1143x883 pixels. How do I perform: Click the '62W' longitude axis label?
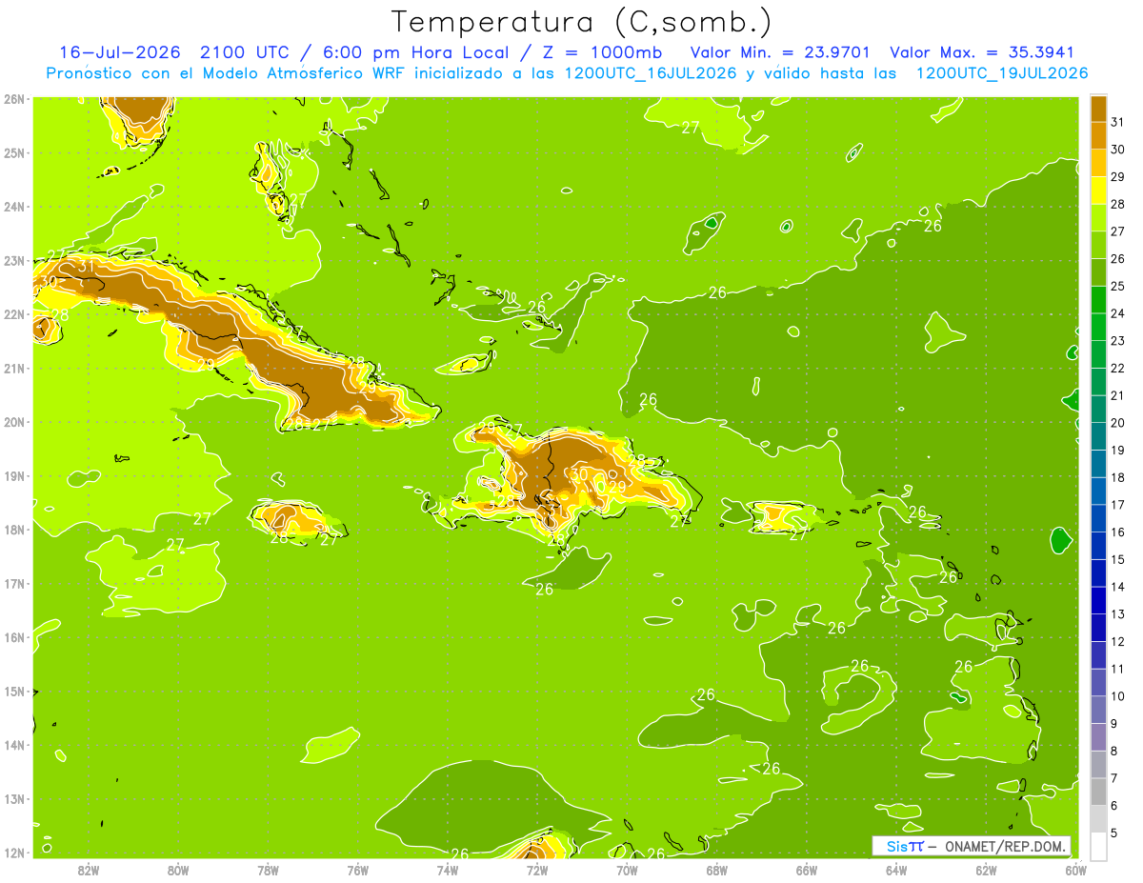(x=986, y=870)
